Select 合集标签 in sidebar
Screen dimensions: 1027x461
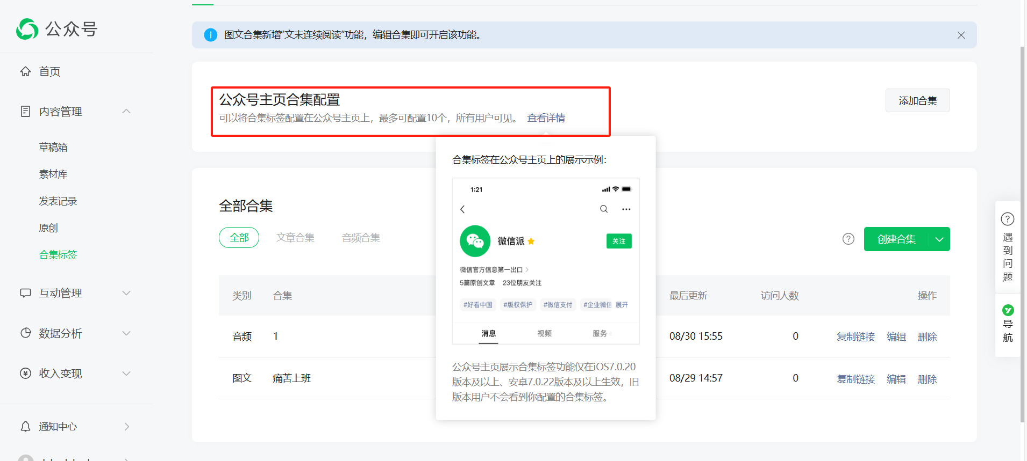click(x=58, y=254)
